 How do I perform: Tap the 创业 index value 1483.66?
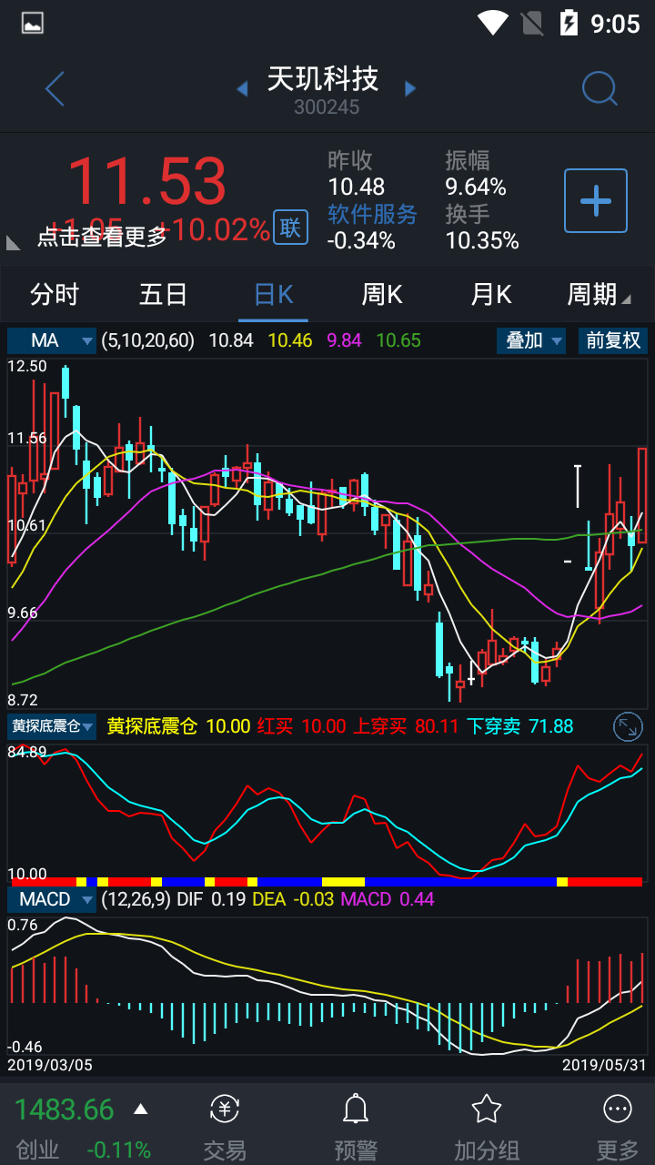point(65,1109)
